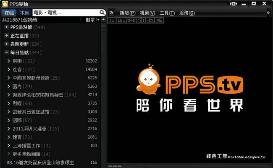The width and height of the screenshot is (273, 168).
Task: Click audience count 2922
Action: (92, 120)
